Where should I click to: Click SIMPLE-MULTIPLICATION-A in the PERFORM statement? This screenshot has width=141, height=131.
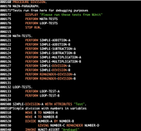click(x=60, y=57)
